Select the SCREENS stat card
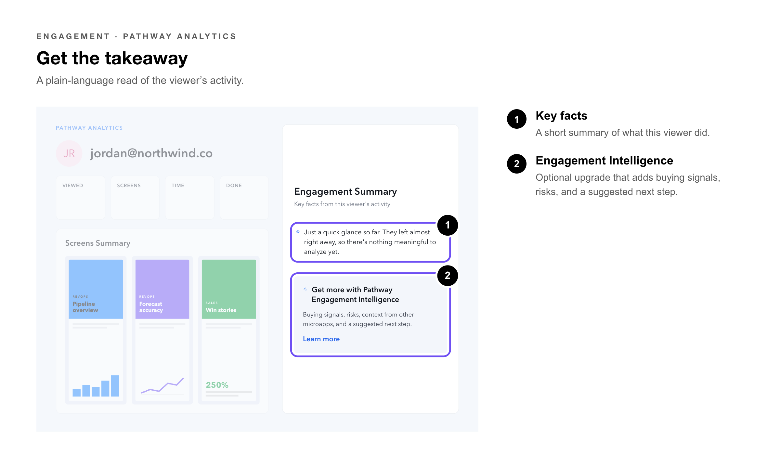 135,198
